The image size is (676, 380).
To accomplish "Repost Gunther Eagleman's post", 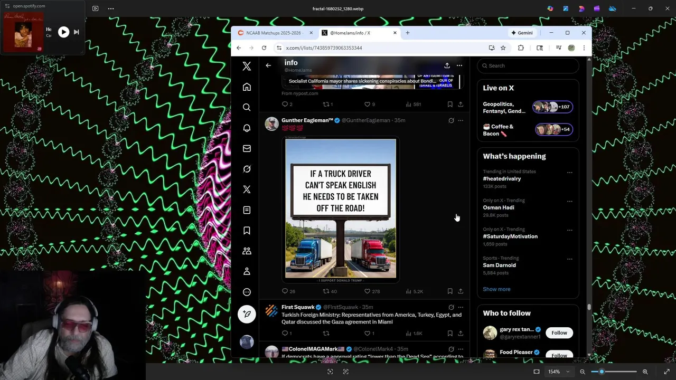I will (x=330, y=291).
